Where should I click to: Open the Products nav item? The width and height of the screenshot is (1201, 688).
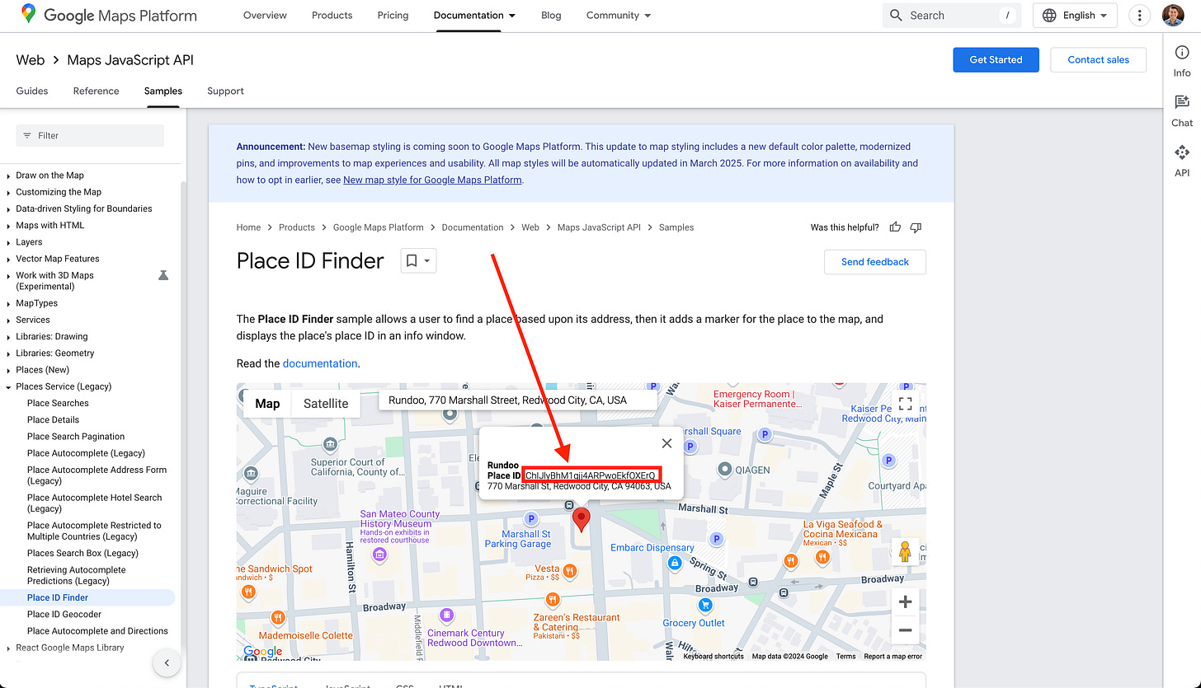click(x=332, y=15)
